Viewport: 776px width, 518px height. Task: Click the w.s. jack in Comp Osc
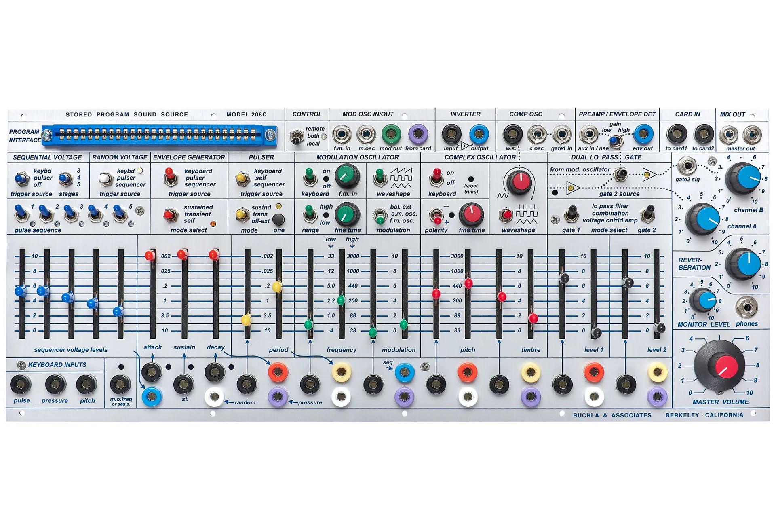coord(512,134)
